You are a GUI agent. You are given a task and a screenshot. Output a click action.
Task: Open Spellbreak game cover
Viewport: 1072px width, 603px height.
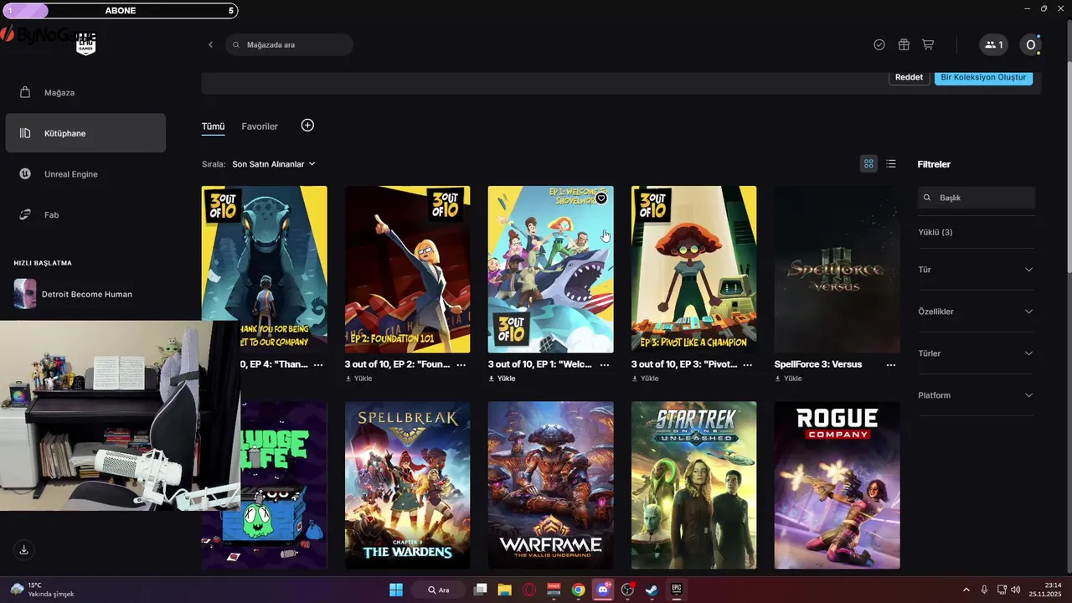point(408,485)
